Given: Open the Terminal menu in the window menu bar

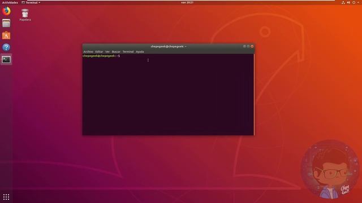Looking at the screenshot, I should coord(128,52).
